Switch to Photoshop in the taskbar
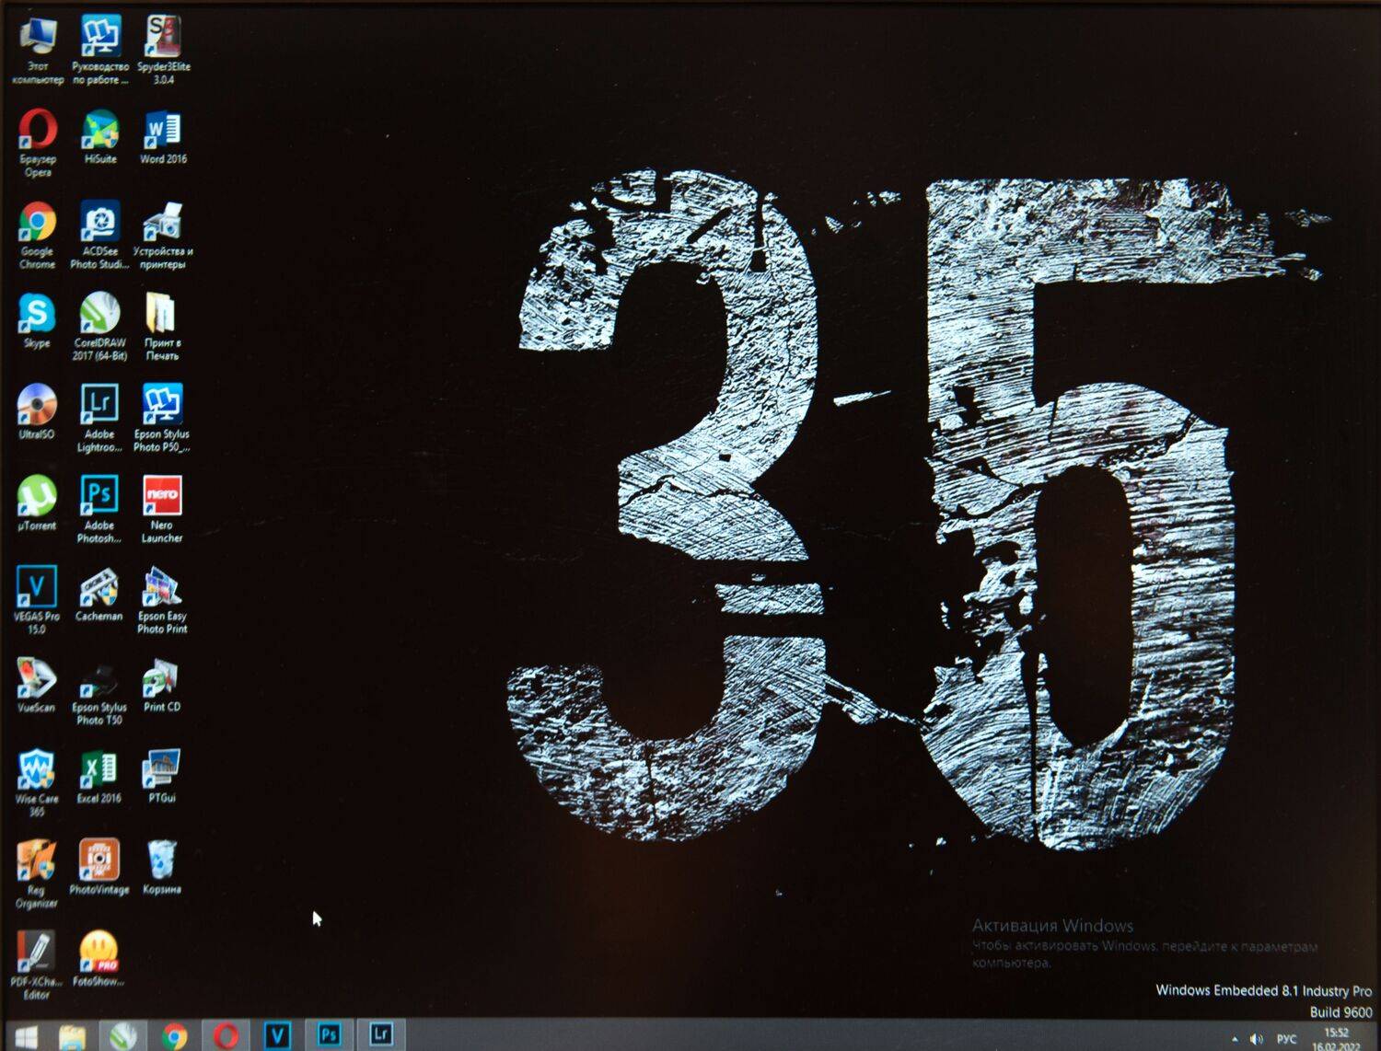The width and height of the screenshot is (1381, 1051). pyautogui.click(x=329, y=1035)
